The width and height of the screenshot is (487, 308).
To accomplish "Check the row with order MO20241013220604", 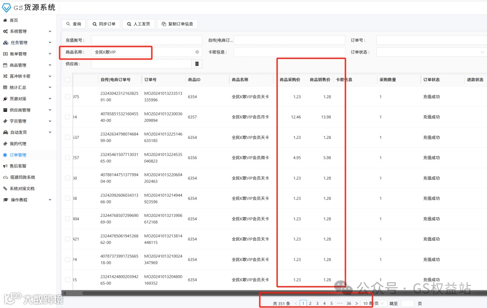I will click(67, 178).
